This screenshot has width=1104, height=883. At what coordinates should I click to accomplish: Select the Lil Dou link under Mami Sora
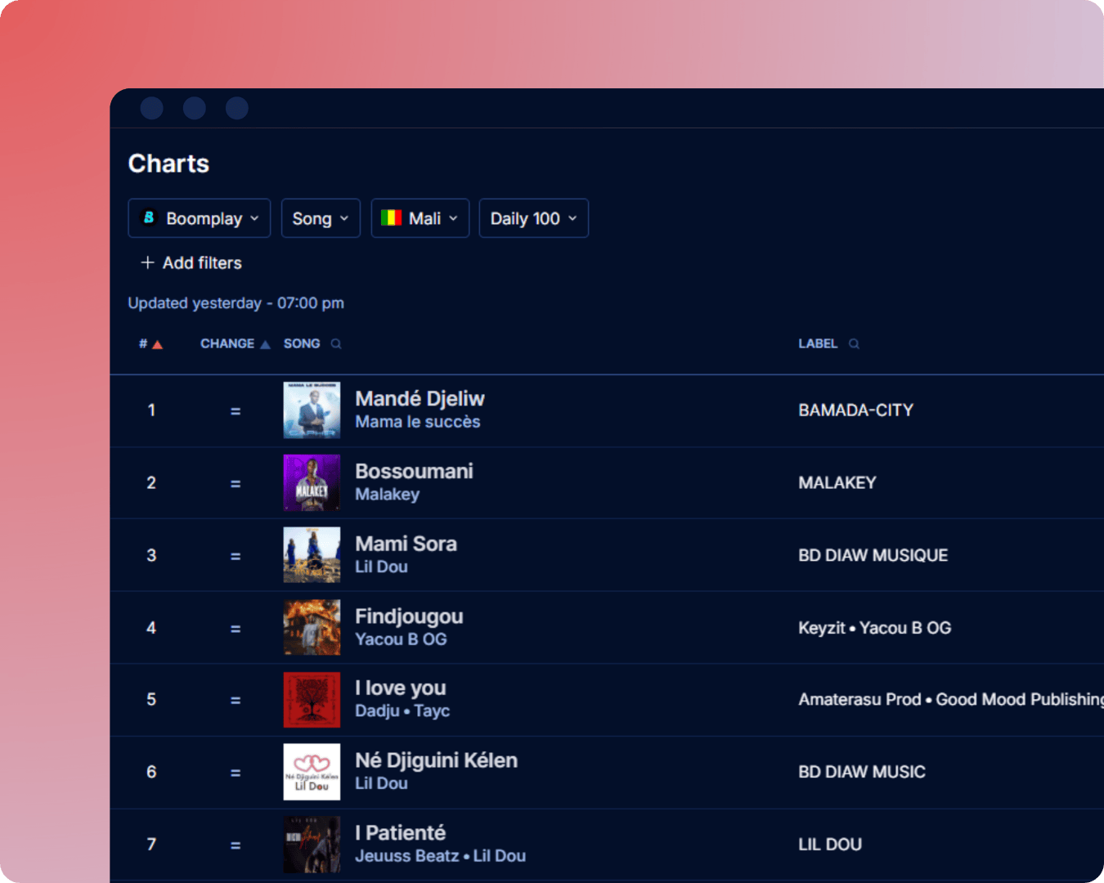coord(382,567)
